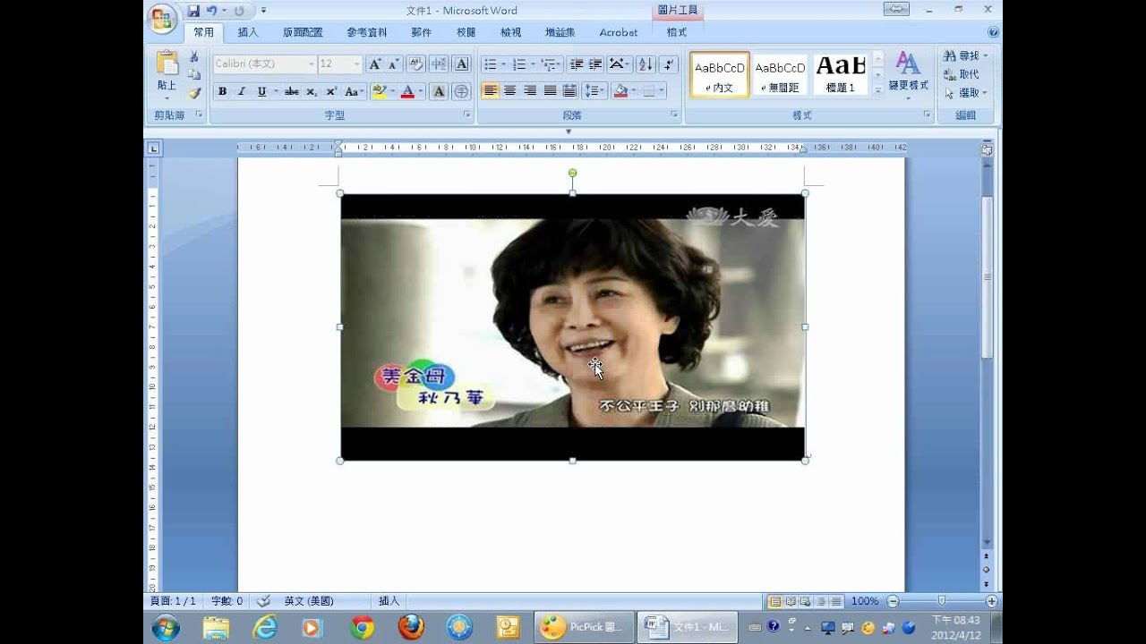Clear formatting with the eraser icon

(416, 64)
